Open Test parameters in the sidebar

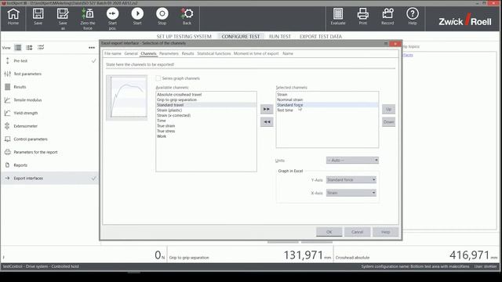(49, 74)
